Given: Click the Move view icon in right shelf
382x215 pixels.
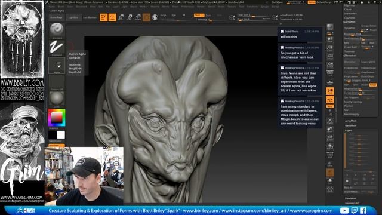Looking at the screenshot, I should (330, 130).
